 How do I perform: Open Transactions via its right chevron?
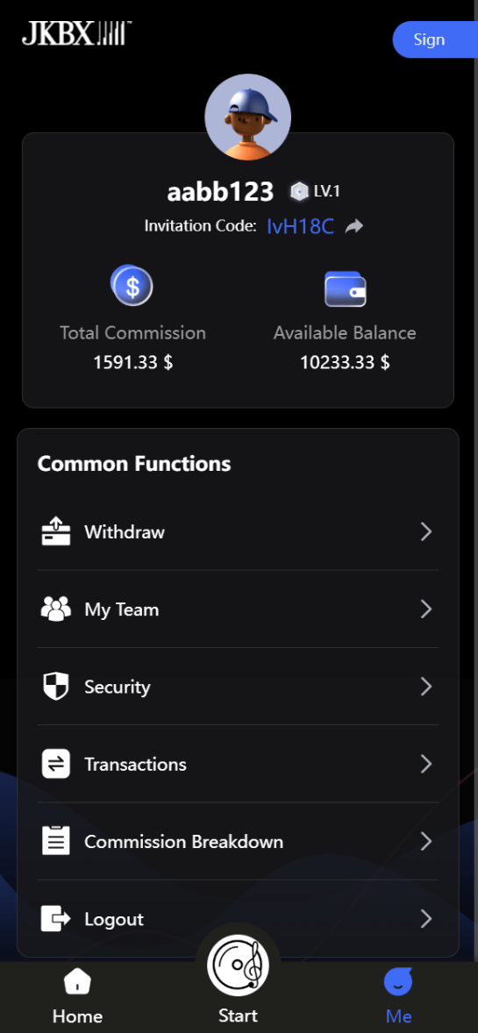point(426,764)
